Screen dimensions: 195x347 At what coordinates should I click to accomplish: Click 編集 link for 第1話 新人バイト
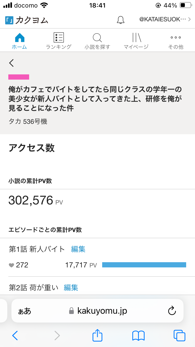point(78,249)
